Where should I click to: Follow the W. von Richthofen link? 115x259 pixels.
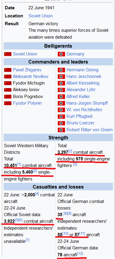tap(84, 110)
